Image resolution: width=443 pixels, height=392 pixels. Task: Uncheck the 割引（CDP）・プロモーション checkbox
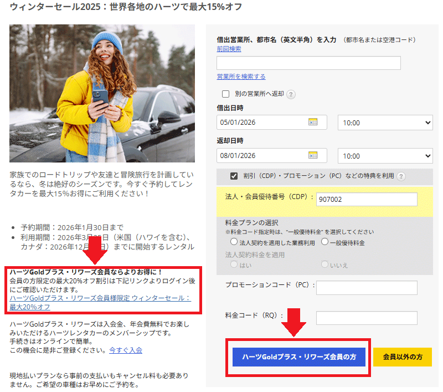[x=234, y=176]
